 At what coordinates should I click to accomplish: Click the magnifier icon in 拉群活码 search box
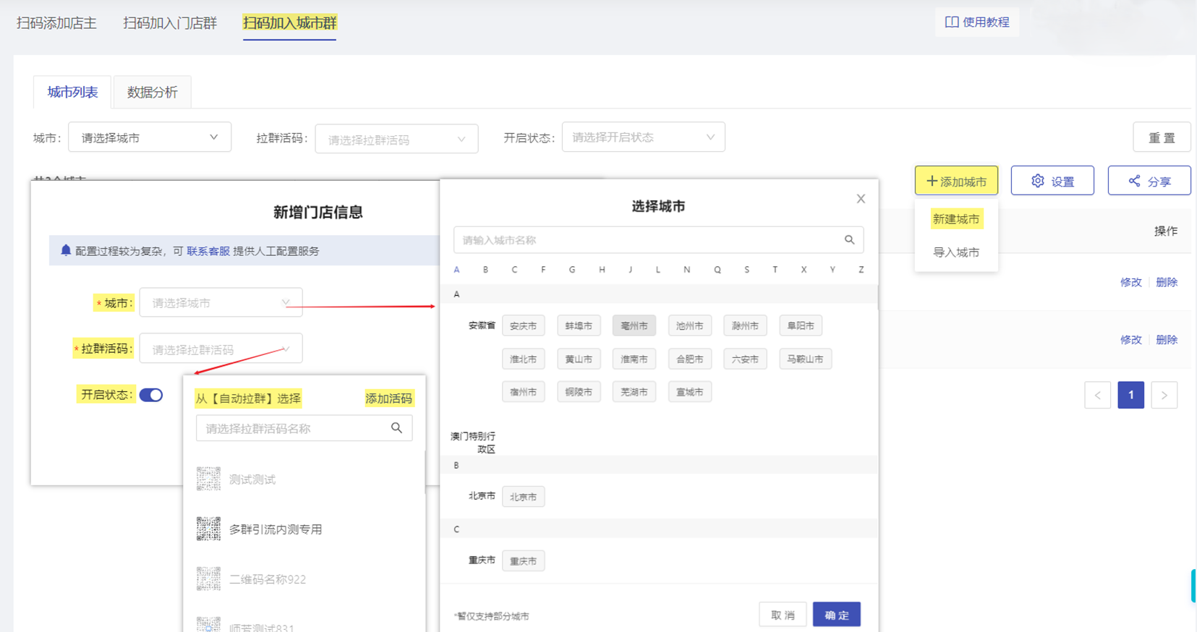(x=396, y=428)
